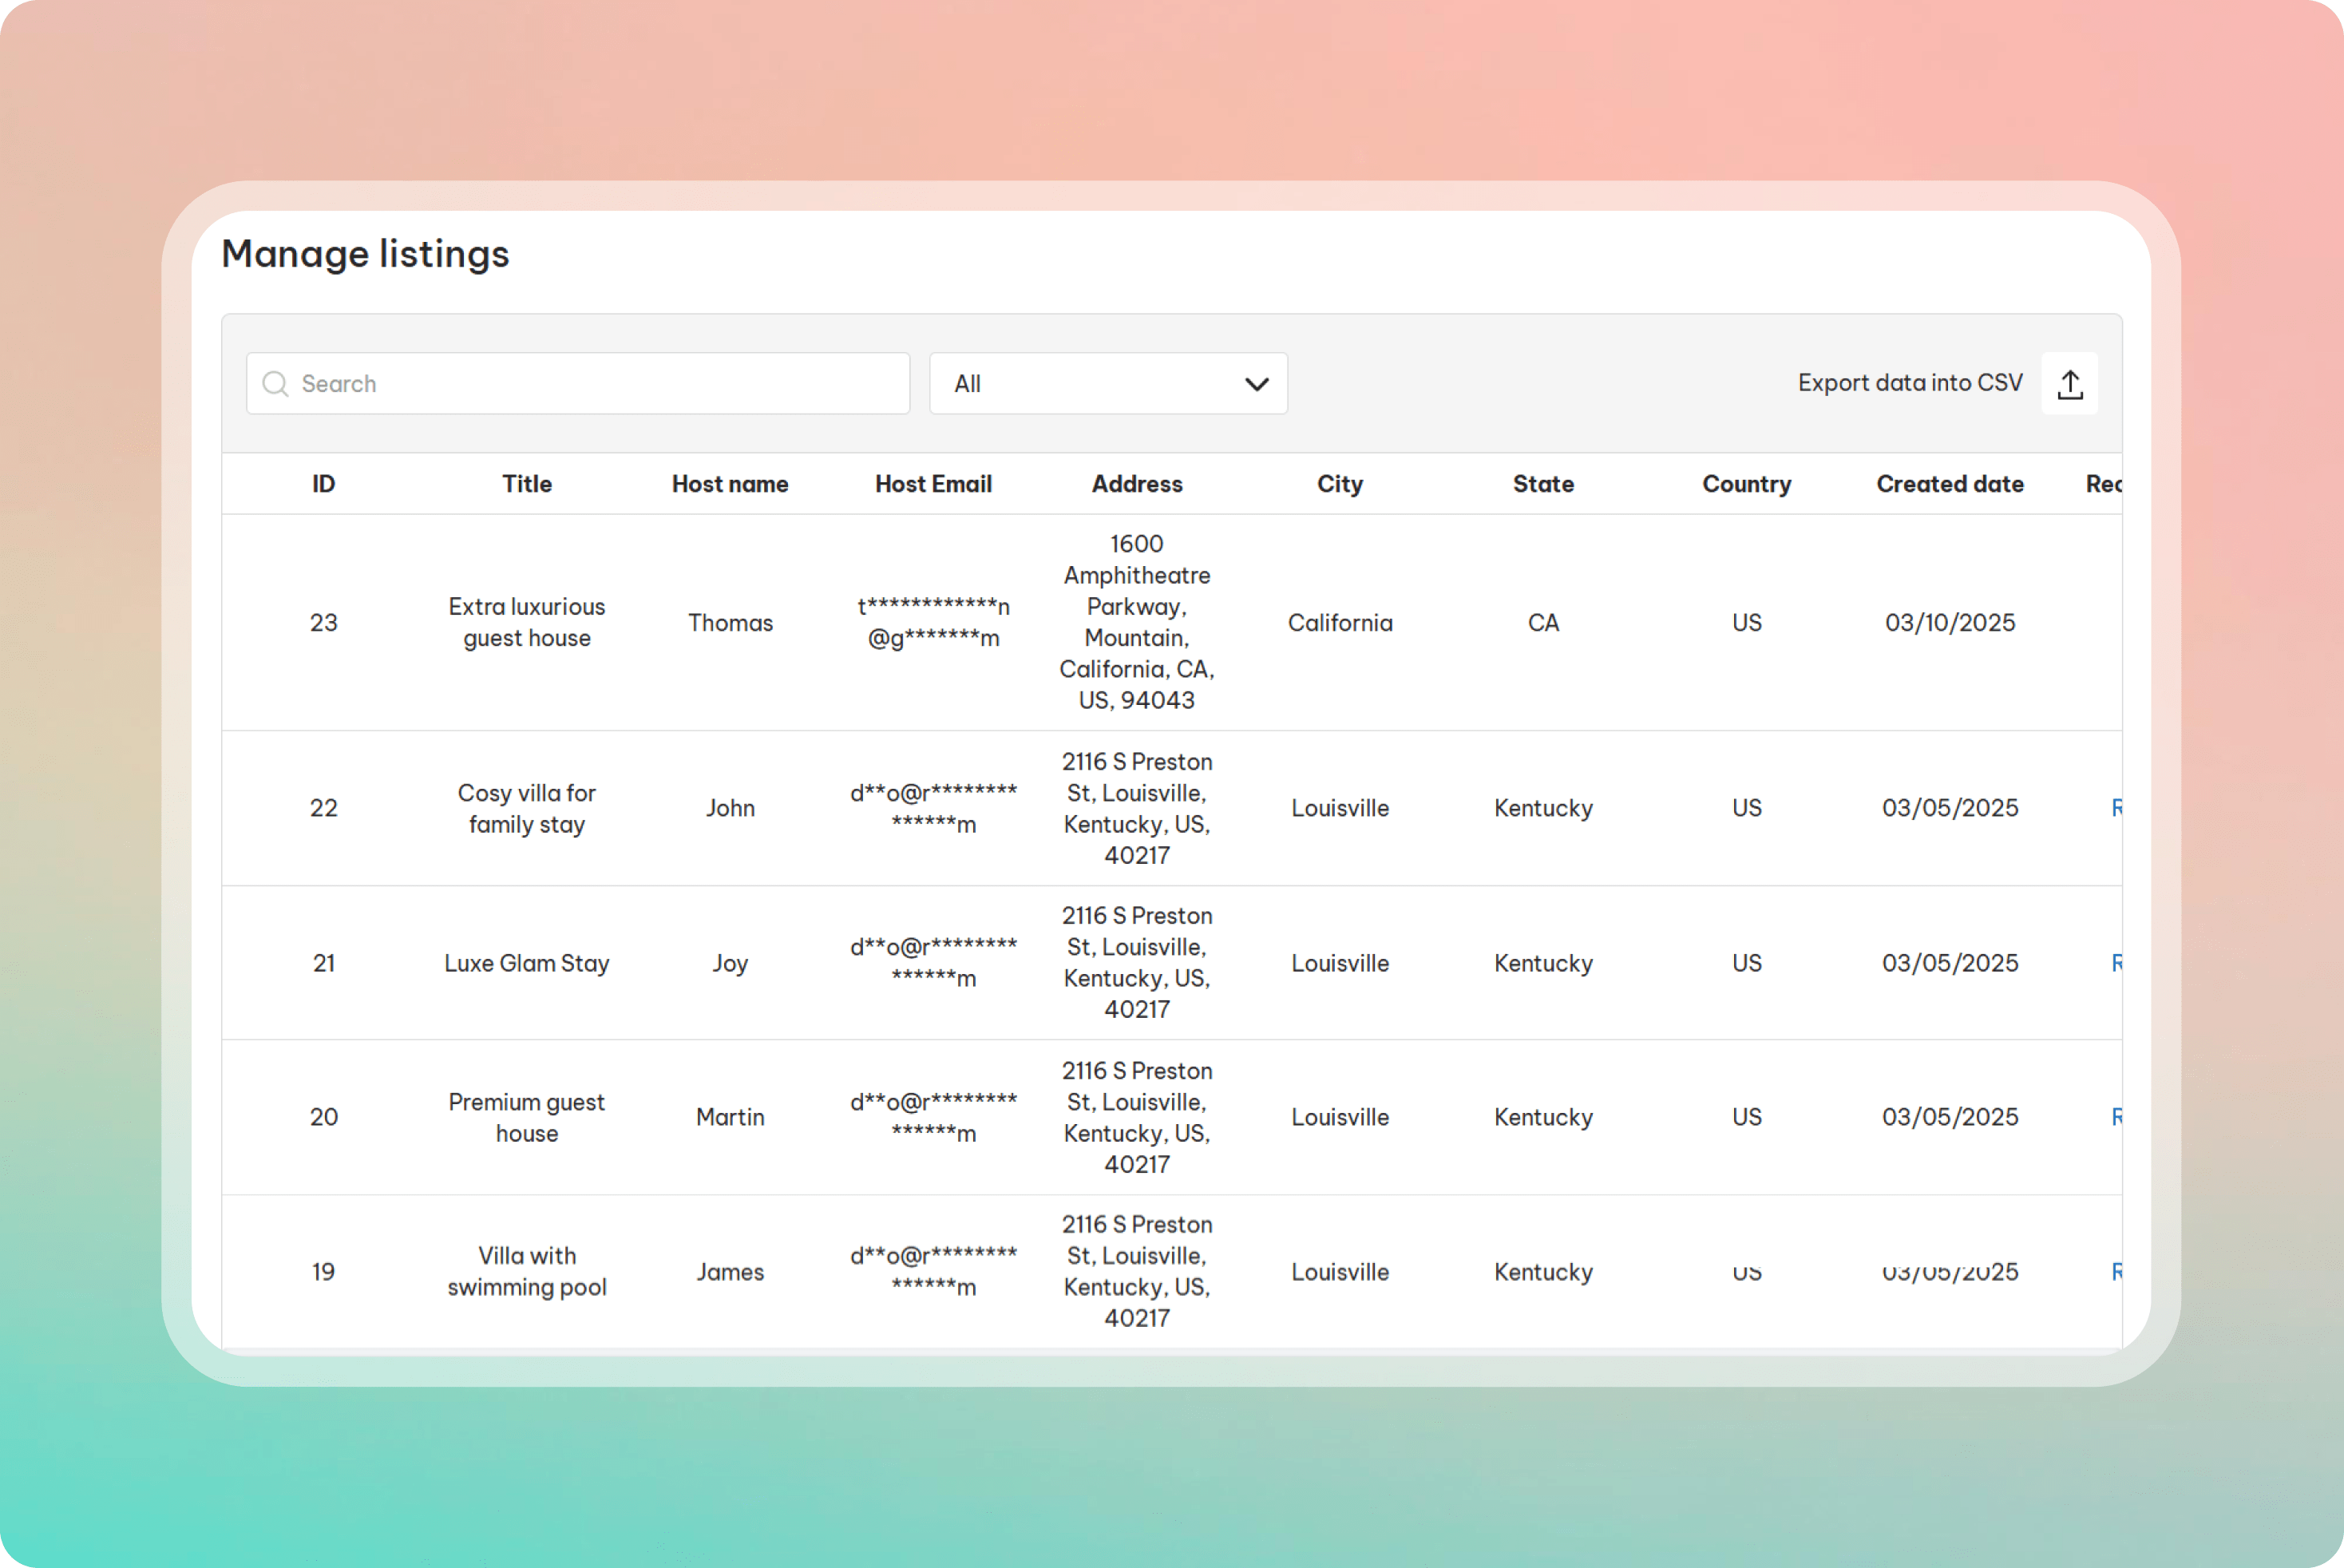Select listing ID 21 cell
Viewport: 2344px width, 1568px height.
[323, 963]
